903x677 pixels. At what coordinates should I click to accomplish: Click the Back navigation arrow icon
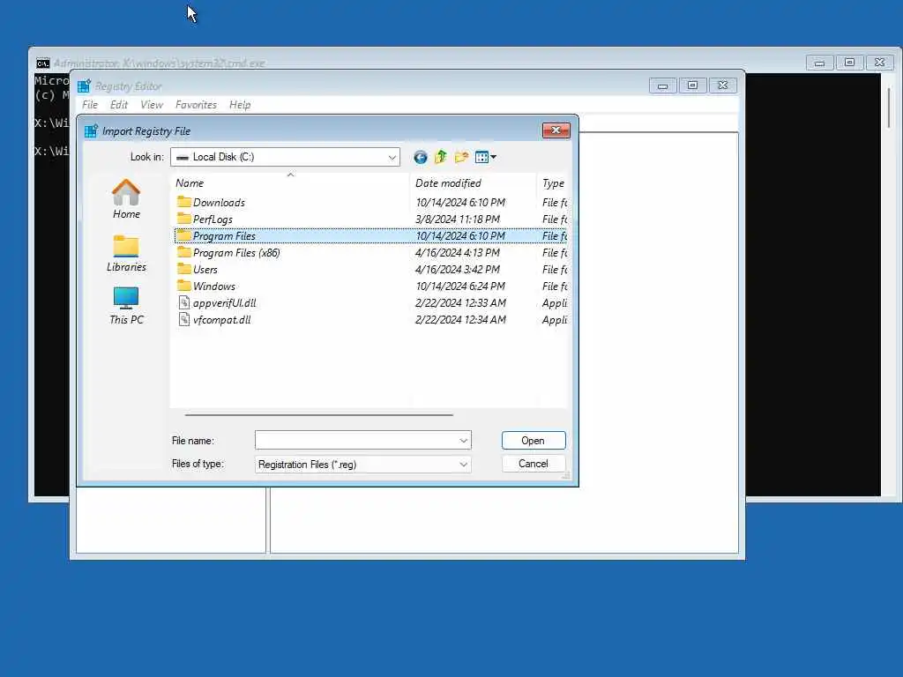click(x=421, y=157)
